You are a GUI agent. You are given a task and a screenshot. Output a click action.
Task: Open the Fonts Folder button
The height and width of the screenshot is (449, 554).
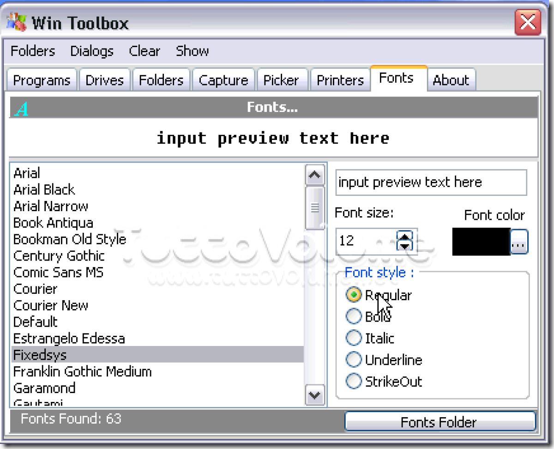click(440, 422)
